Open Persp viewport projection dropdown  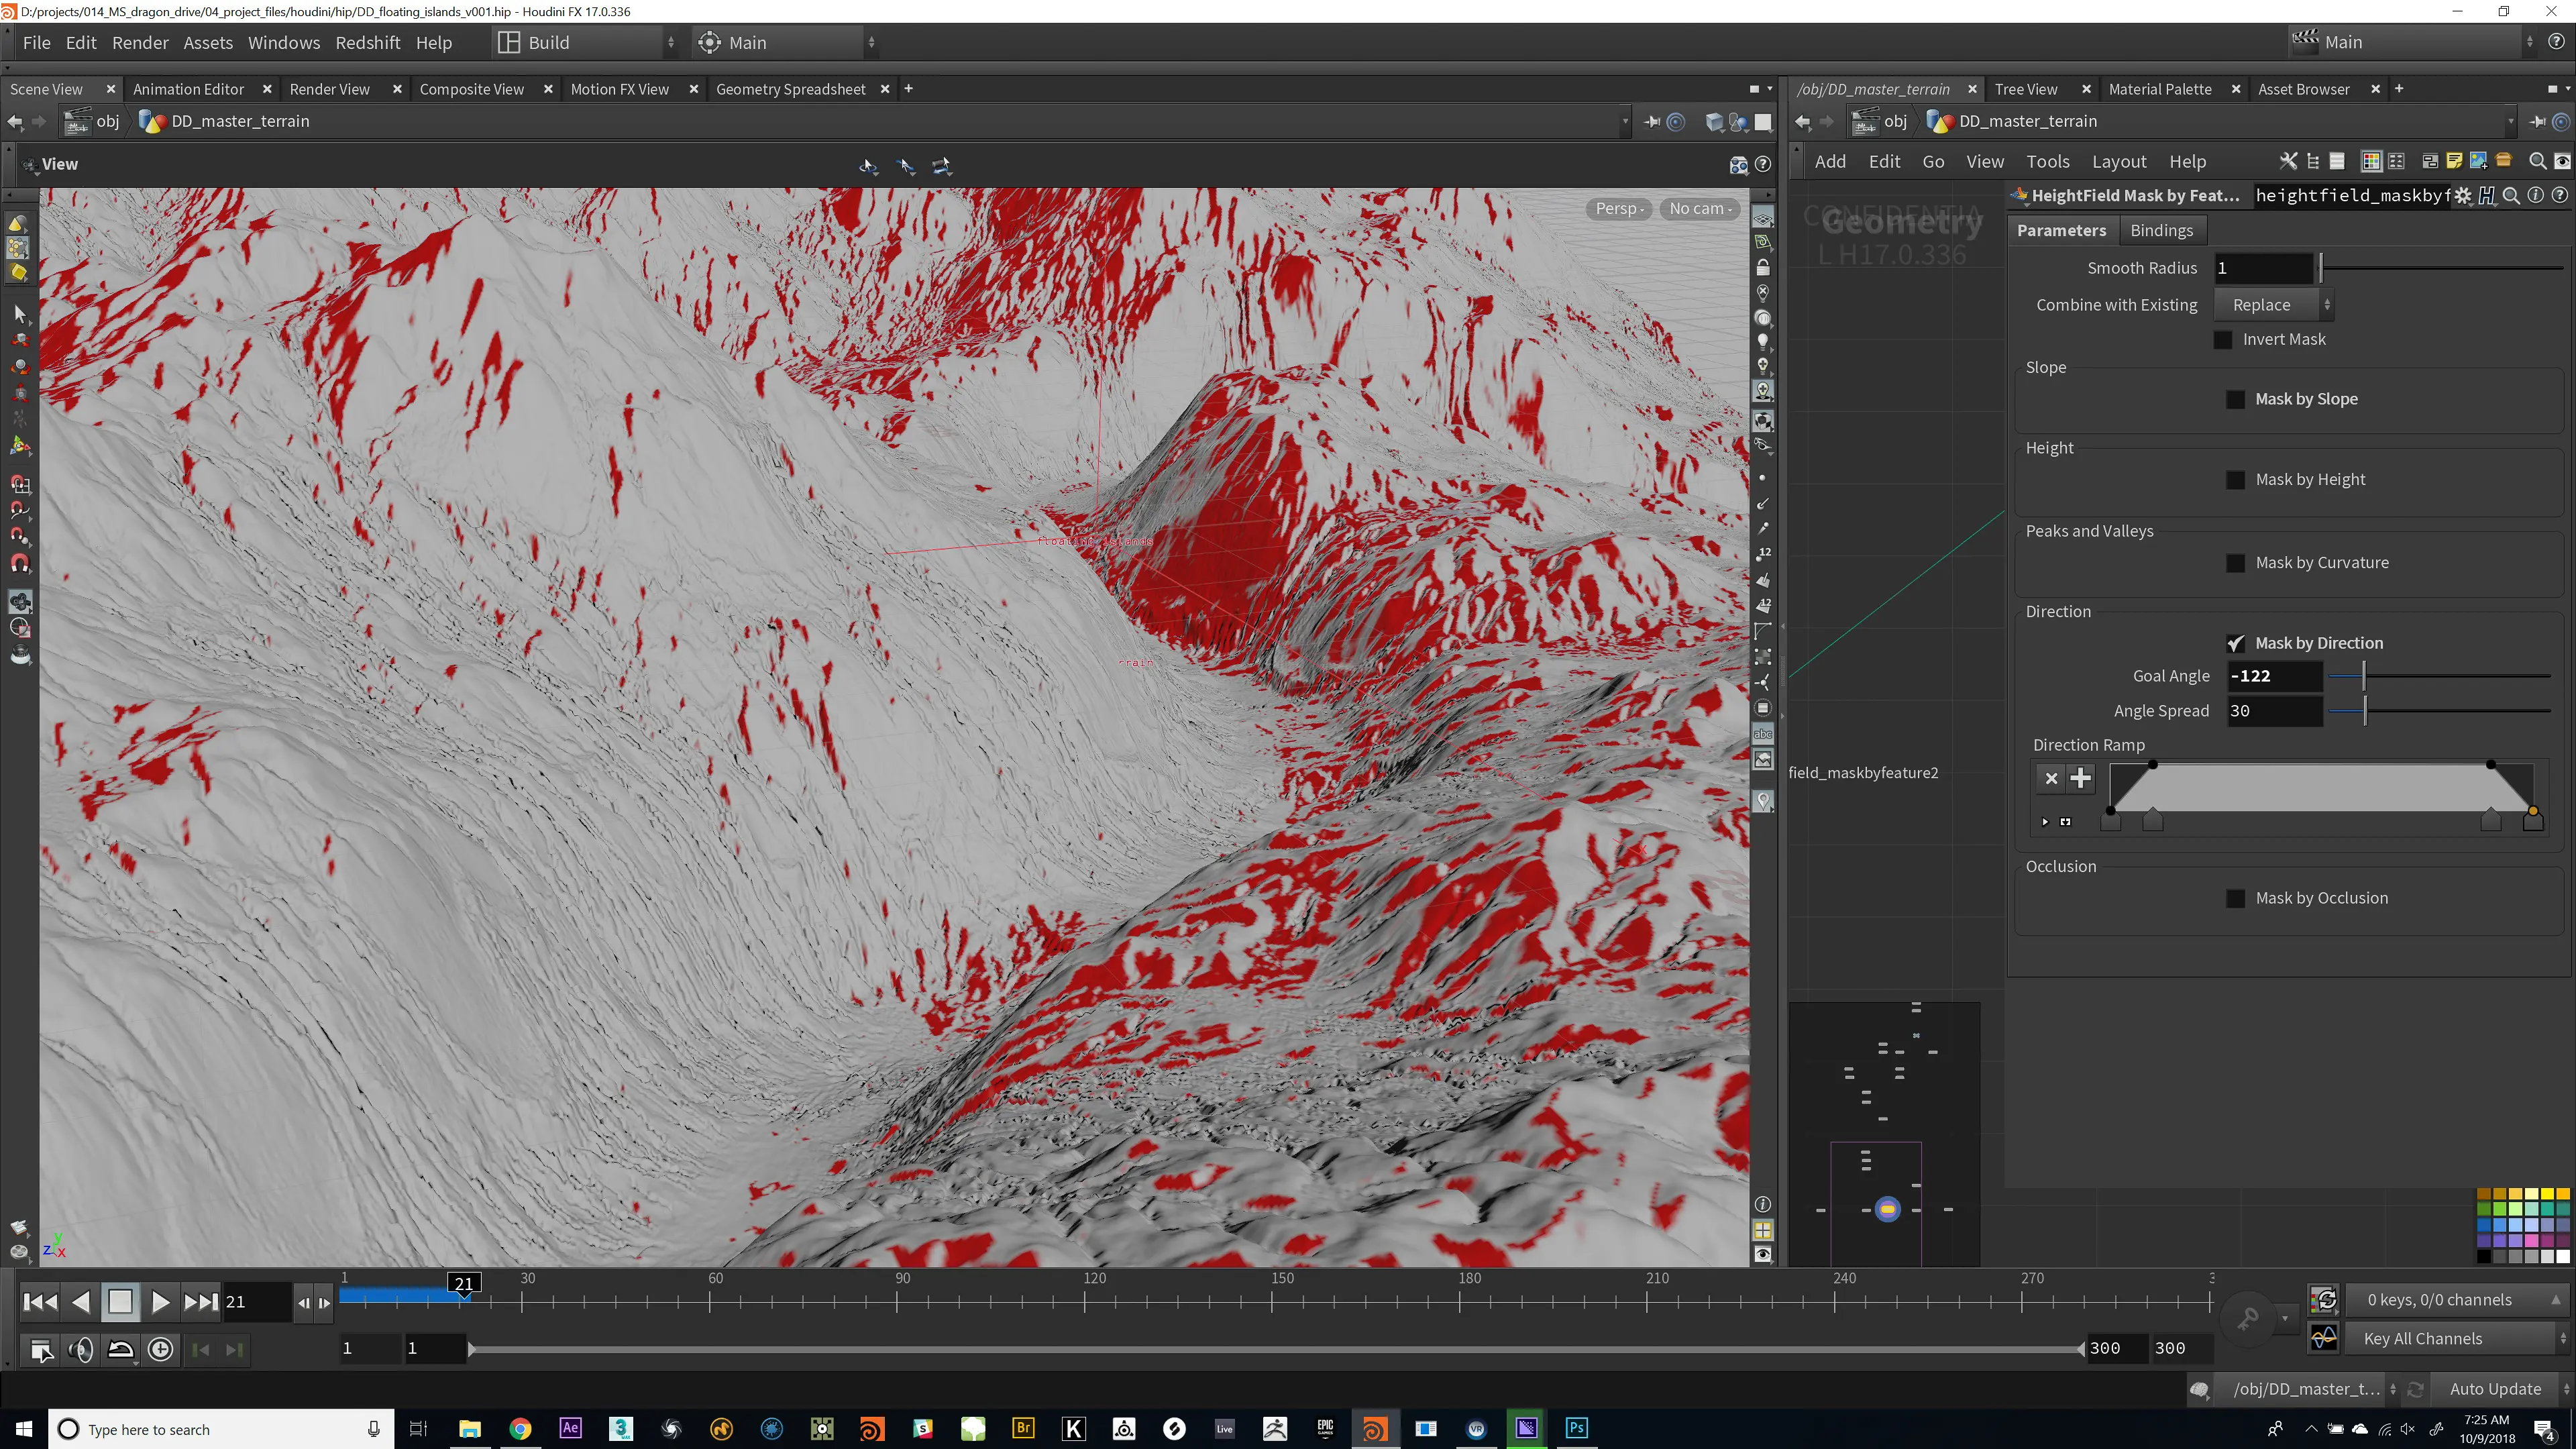1619,208
